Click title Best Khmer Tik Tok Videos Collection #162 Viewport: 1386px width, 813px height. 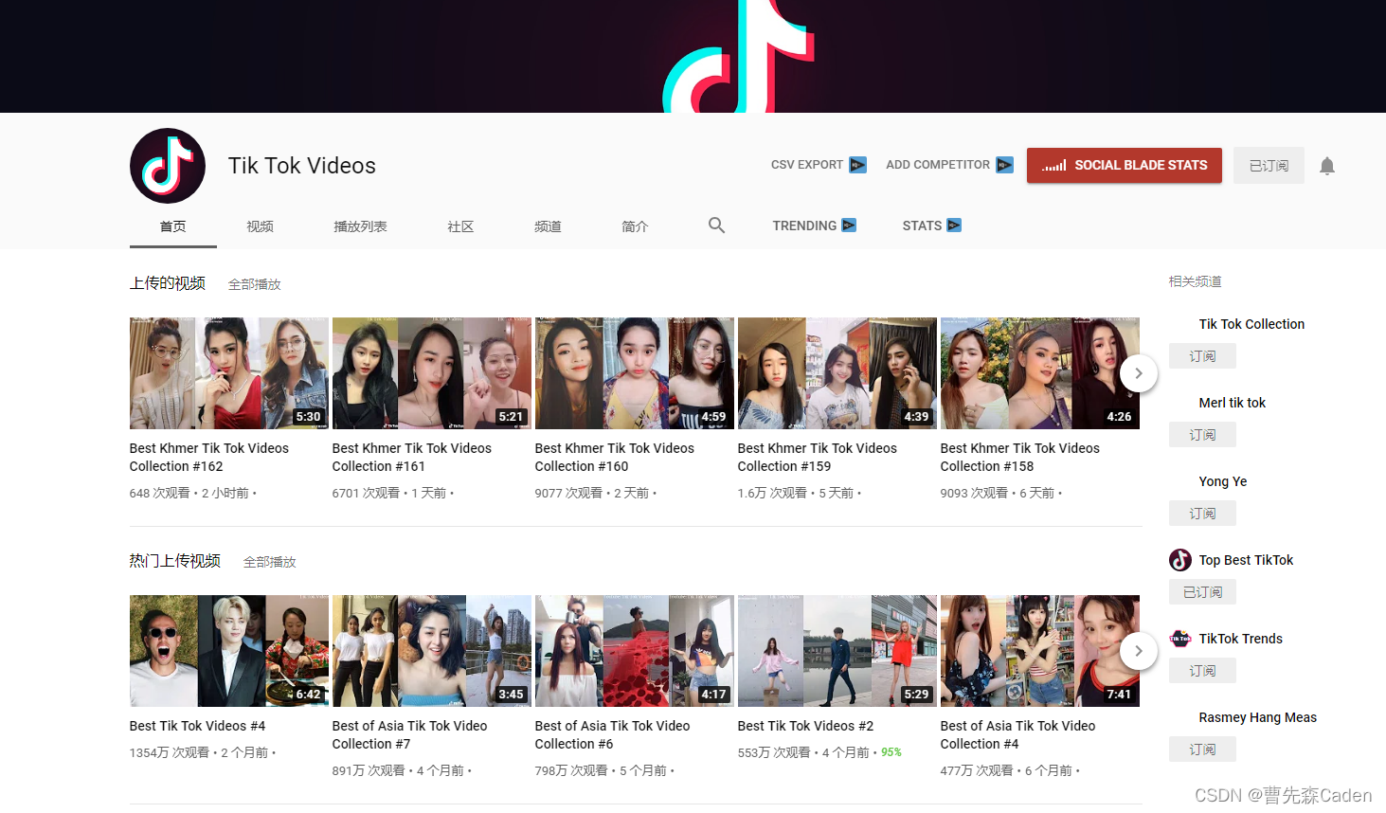point(209,458)
